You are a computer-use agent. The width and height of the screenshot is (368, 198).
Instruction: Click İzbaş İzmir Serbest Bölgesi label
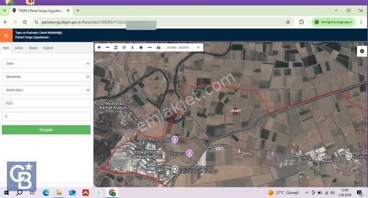click(146, 154)
